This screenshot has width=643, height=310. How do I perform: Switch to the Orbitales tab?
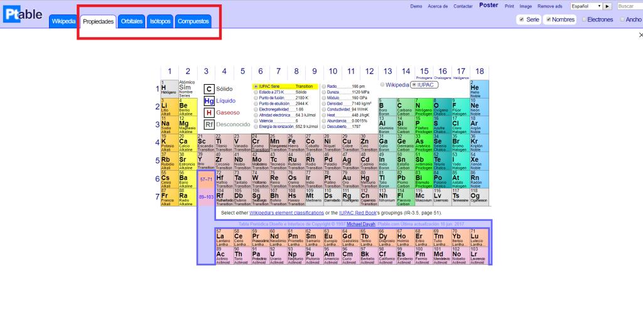(x=132, y=21)
